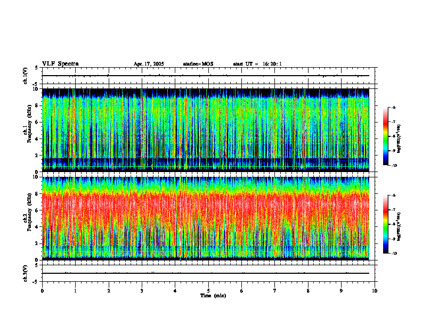Click the "-8" label on ch.2 color bar
The width and height of the screenshot is (422, 326).
(x=393, y=224)
